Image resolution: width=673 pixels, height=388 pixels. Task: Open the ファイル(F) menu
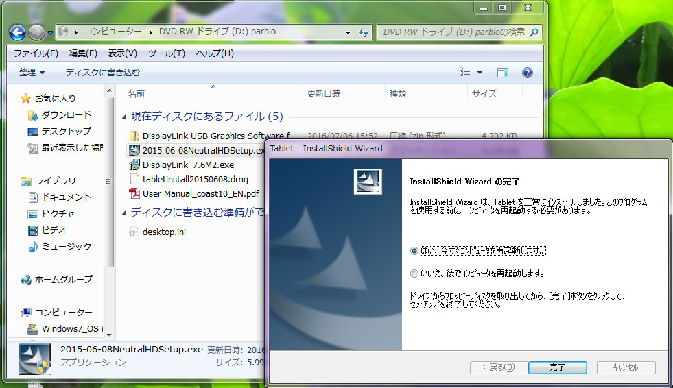[36, 53]
